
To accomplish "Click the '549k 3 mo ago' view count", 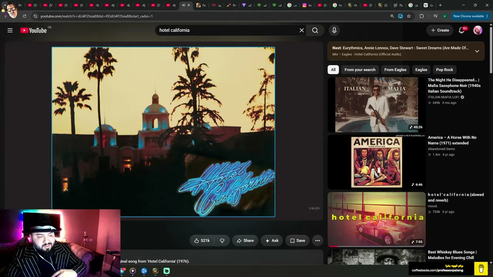I will click(x=442, y=103).
